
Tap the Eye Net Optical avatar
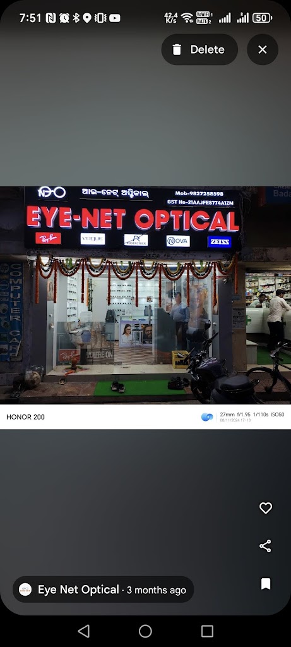(x=25, y=590)
